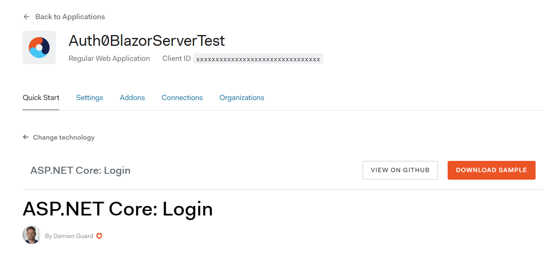
Task: Click the Change technology arrow icon
Action: pos(26,137)
